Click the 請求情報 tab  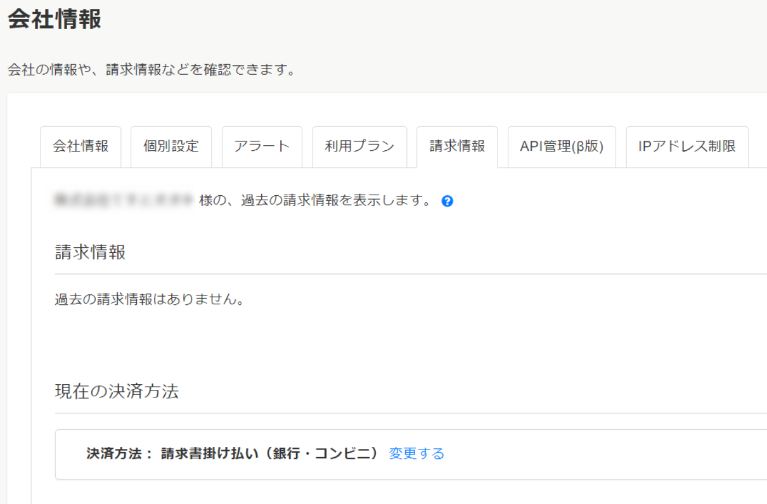(x=457, y=146)
